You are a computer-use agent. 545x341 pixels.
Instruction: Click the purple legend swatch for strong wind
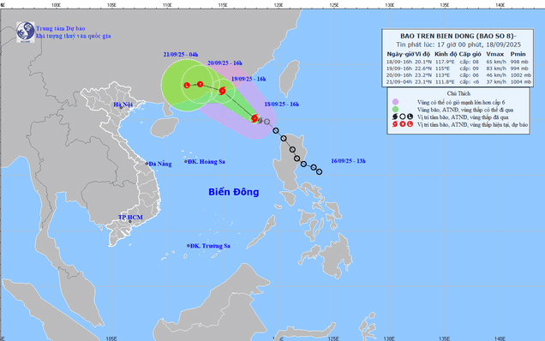pos(395,102)
